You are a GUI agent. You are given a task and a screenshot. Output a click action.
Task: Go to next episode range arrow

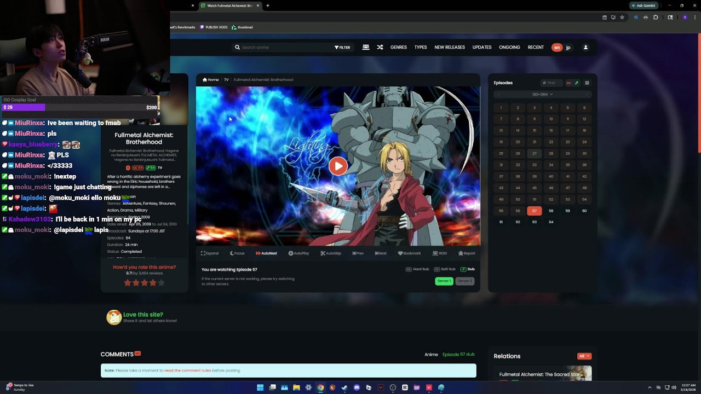[x=587, y=94]
